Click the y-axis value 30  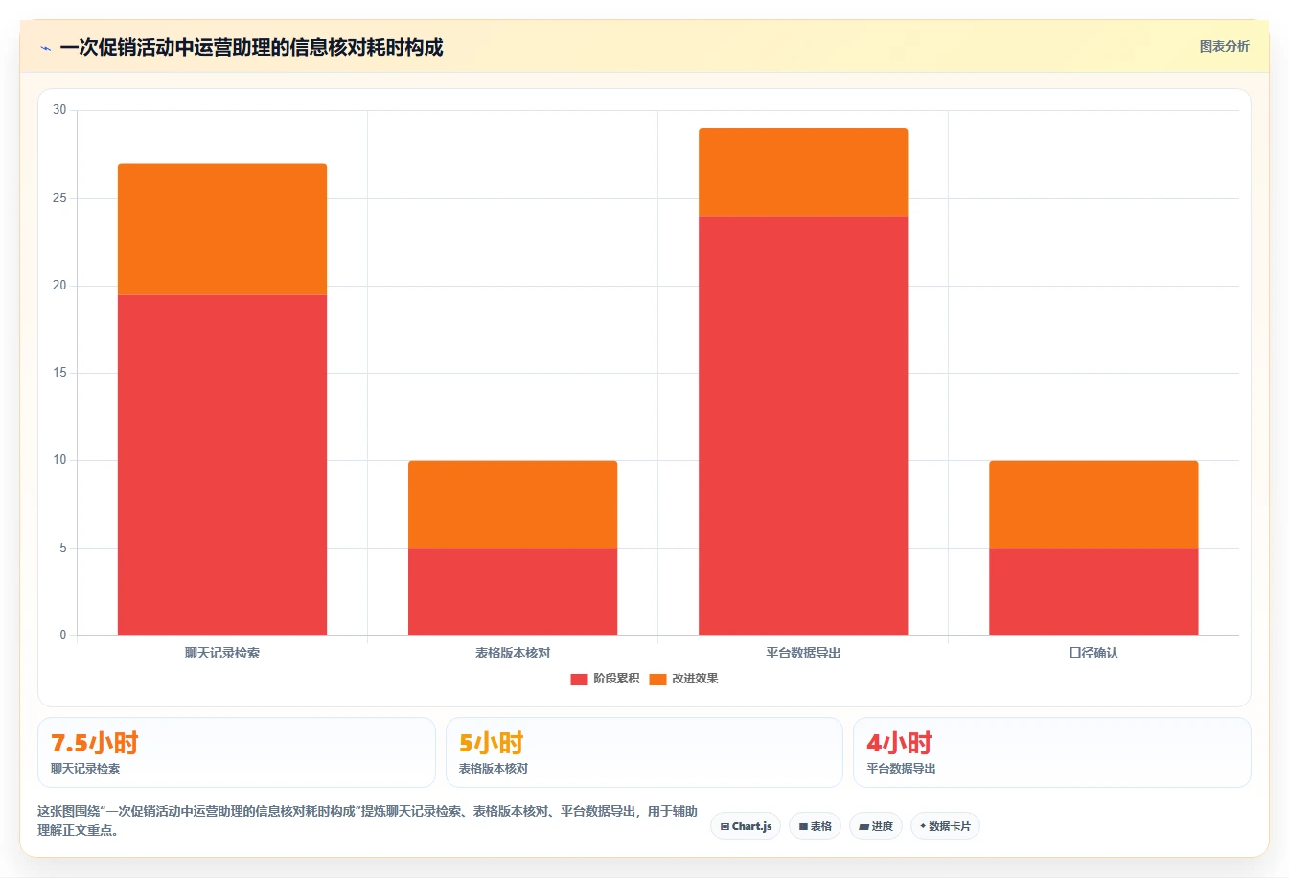[60, 110]
